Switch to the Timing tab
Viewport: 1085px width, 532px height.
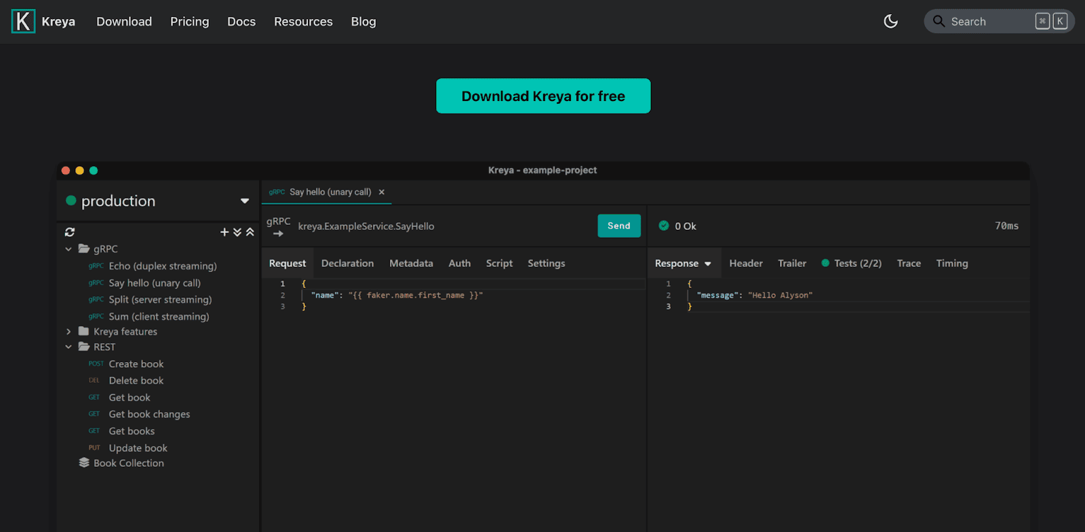pos(952,264)
